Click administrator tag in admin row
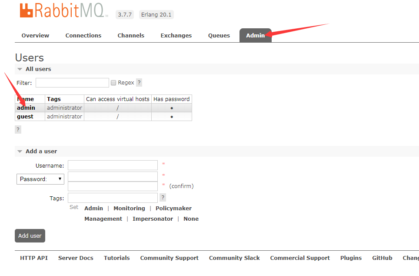The height and width of the screenshot is (276, 419). (65, 108)
